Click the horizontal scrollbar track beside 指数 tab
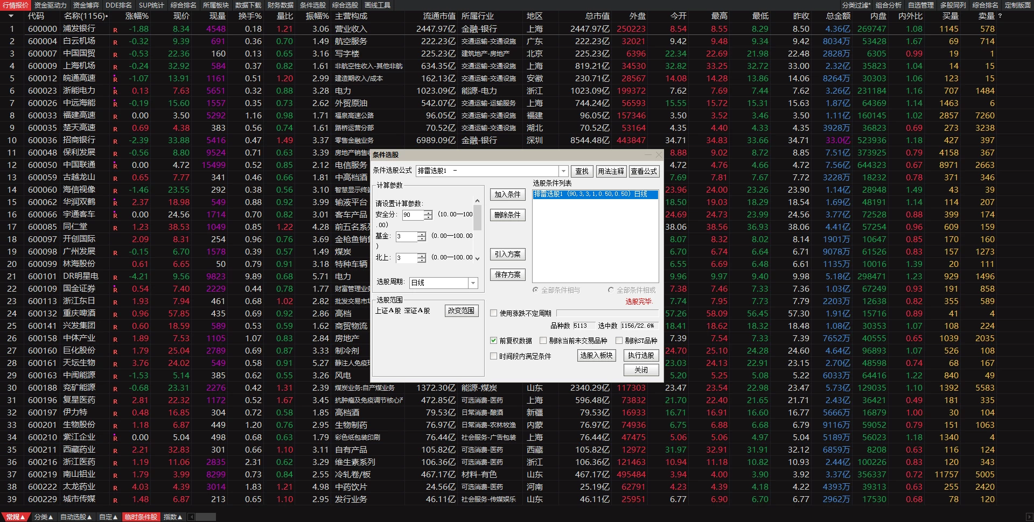The image size is (1034, 522). coord(206,517)
